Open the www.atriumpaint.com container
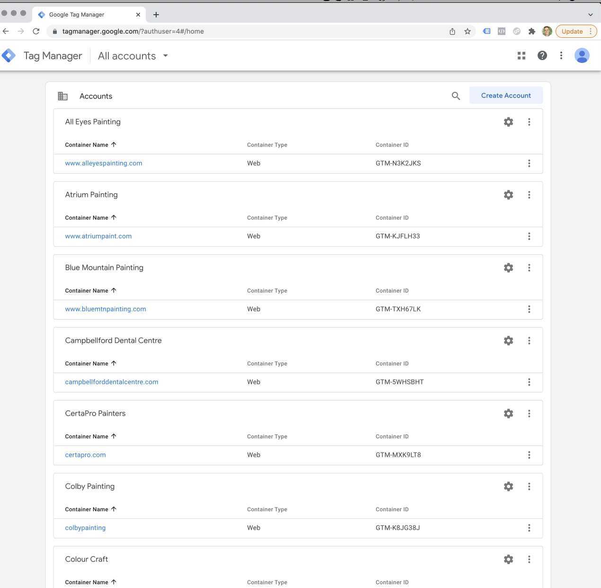The width and height of the screenshot is (601, 588). [x=98, y=236]
